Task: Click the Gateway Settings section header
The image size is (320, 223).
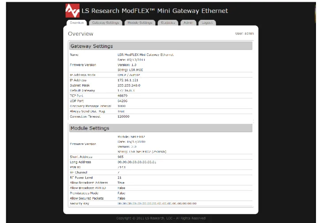Action: click(x=160, y=46)
